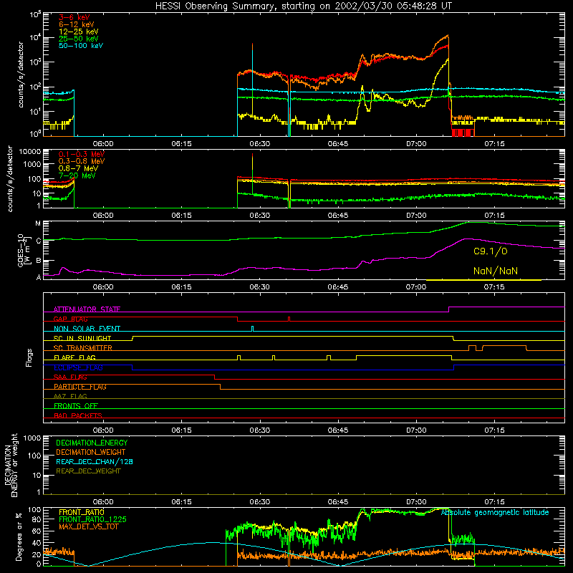
Task: Select the SC_TRANSMITTER flag label
Action: [x=83, y=348]
